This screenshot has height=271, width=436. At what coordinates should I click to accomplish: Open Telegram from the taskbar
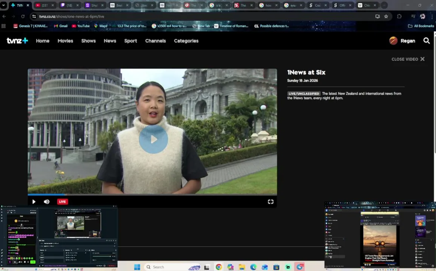(x=300, y=267)
